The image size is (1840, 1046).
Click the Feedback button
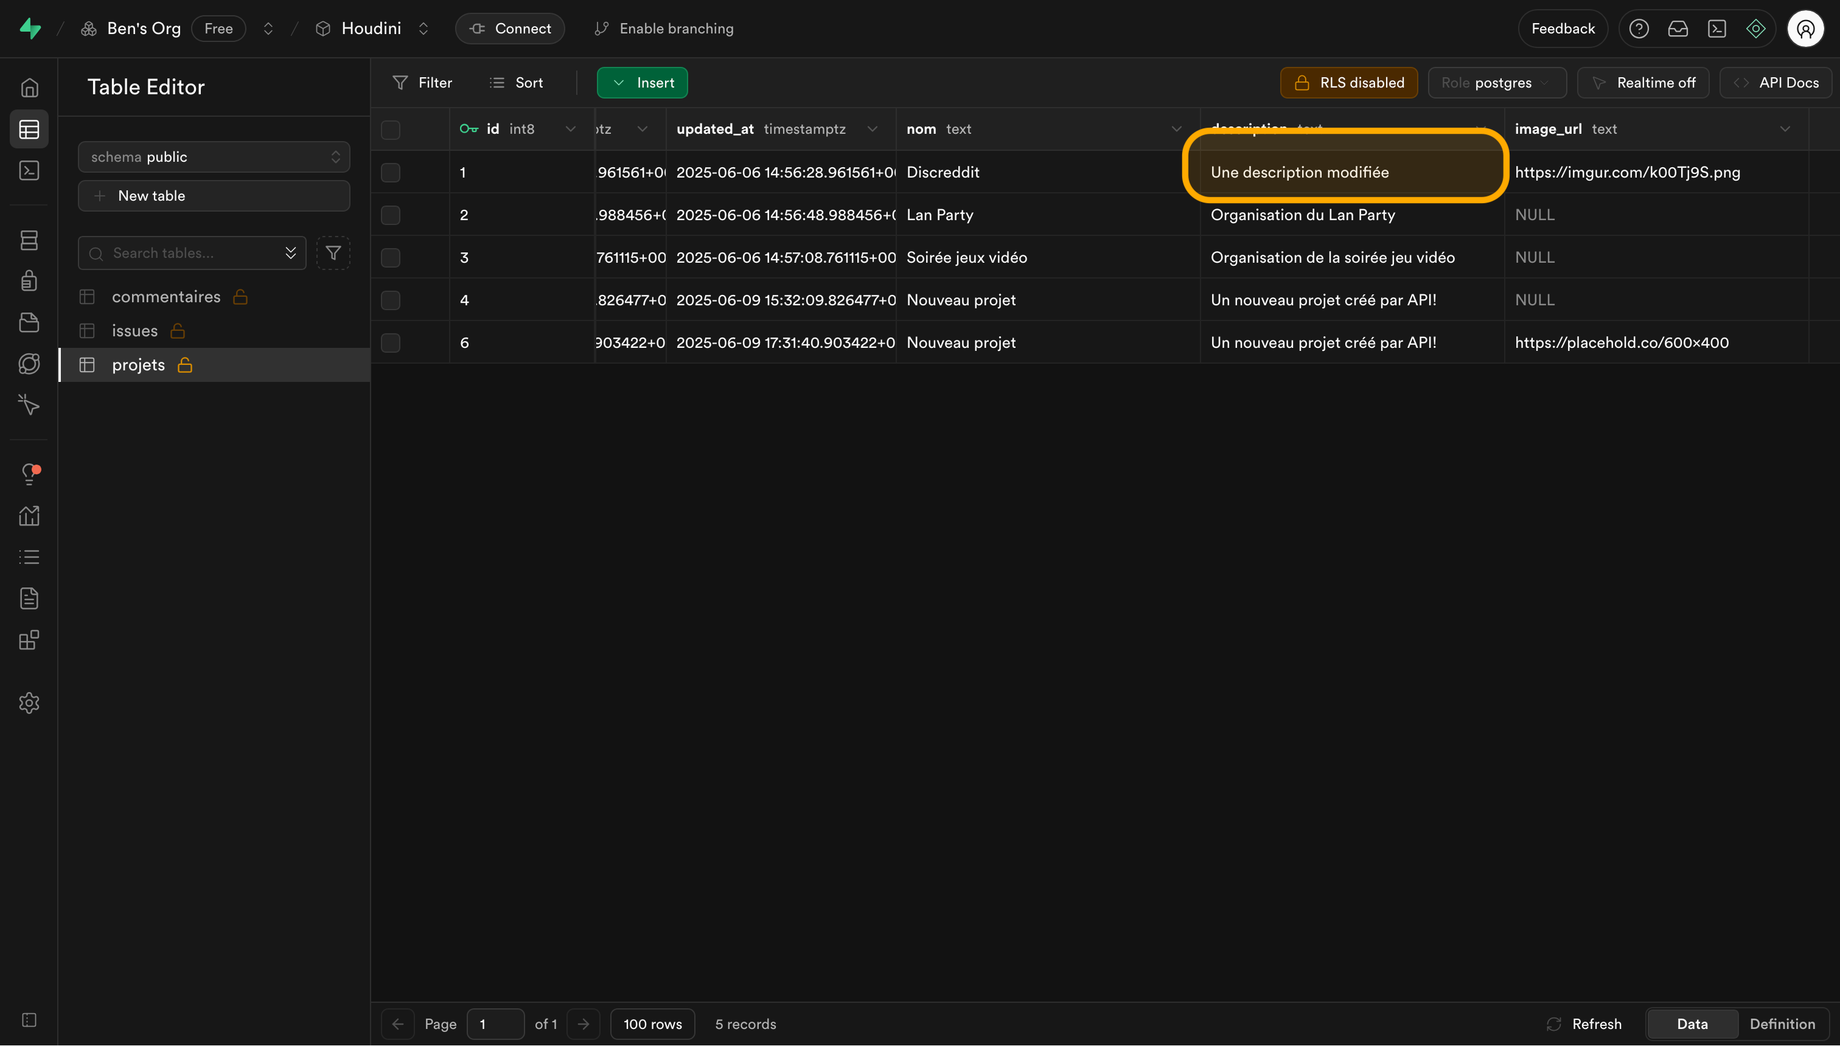(x=1563, y=29)
